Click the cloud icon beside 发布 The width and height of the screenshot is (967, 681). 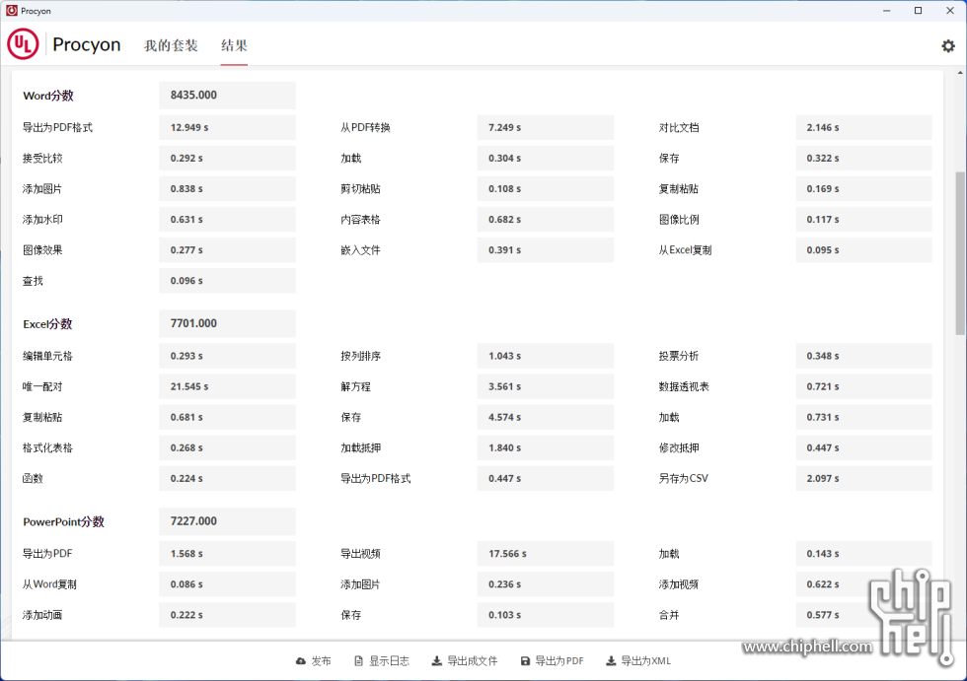point(301,660)
